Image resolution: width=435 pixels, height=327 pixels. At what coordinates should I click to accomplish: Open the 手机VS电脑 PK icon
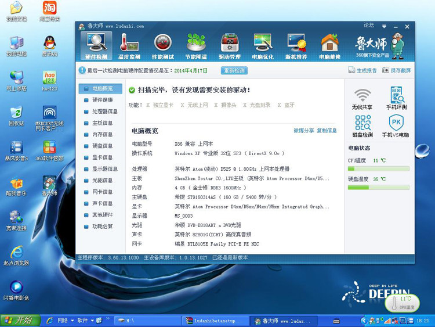click(x=396, y=126)
